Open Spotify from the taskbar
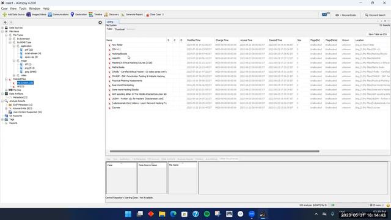Viewport: 391px width, 220px height. (206, 214)
